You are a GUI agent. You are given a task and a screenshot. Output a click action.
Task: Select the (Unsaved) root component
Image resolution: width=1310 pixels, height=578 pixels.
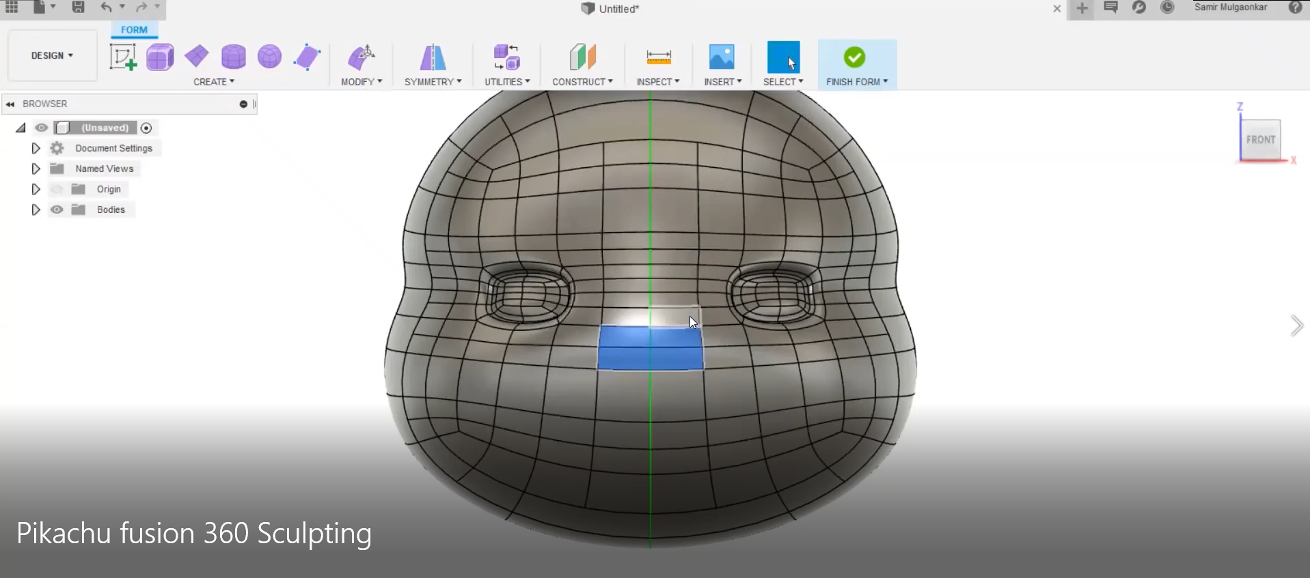point(105,128)
